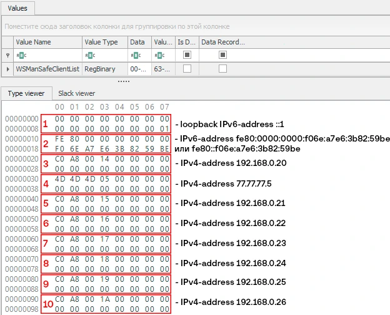Select the WSManSafeClientList value name cell
This screenshot has width=390, height=315.
coord(47,69)
